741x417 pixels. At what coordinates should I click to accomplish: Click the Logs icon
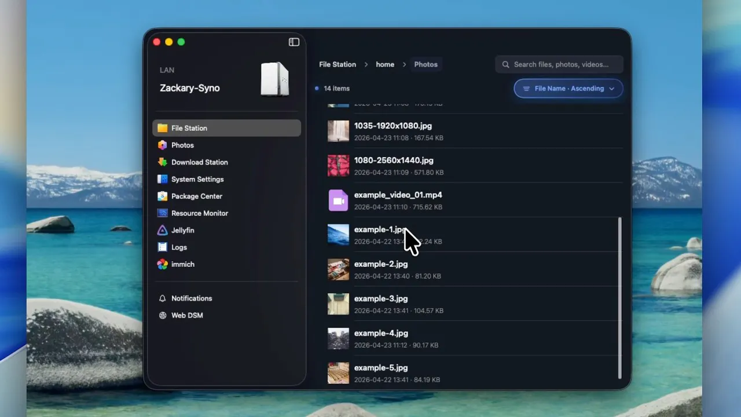[x=163, y=247]
